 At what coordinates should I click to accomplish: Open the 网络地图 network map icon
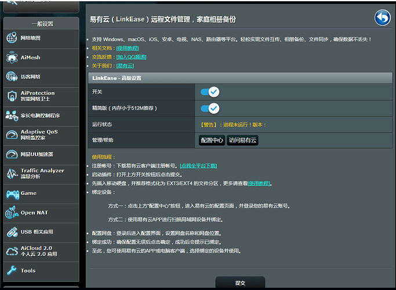[x=12, y=38]
